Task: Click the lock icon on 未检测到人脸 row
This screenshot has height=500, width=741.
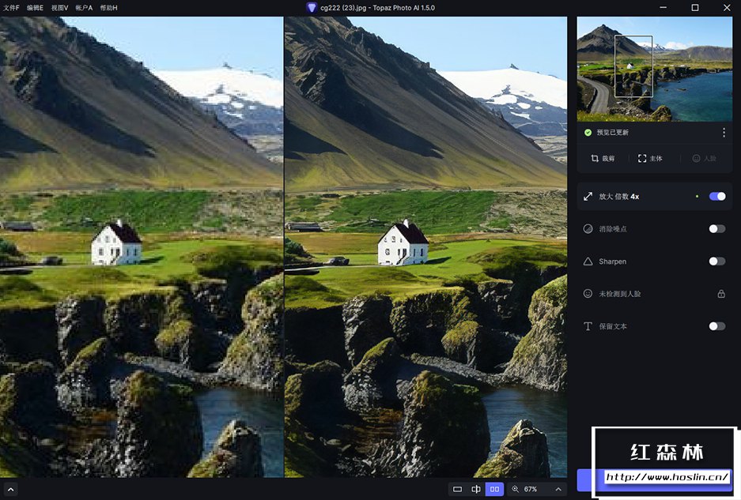Action: pos(721,294)
